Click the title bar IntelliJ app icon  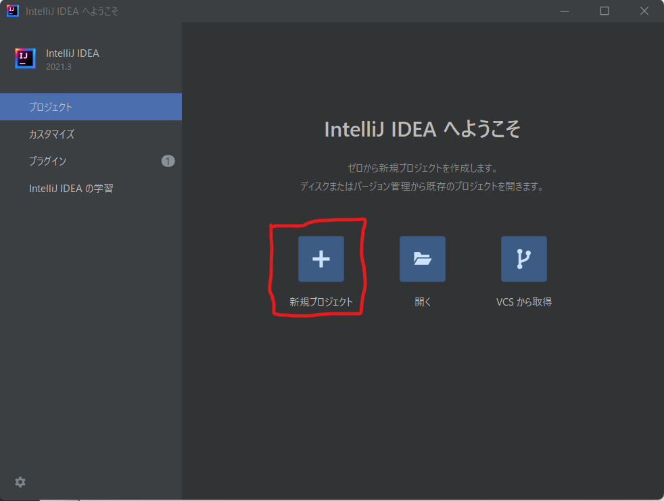pos(13,11)
